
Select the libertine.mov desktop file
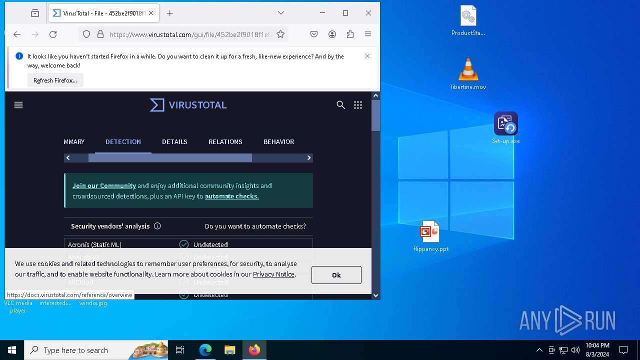tap(468, 74)
